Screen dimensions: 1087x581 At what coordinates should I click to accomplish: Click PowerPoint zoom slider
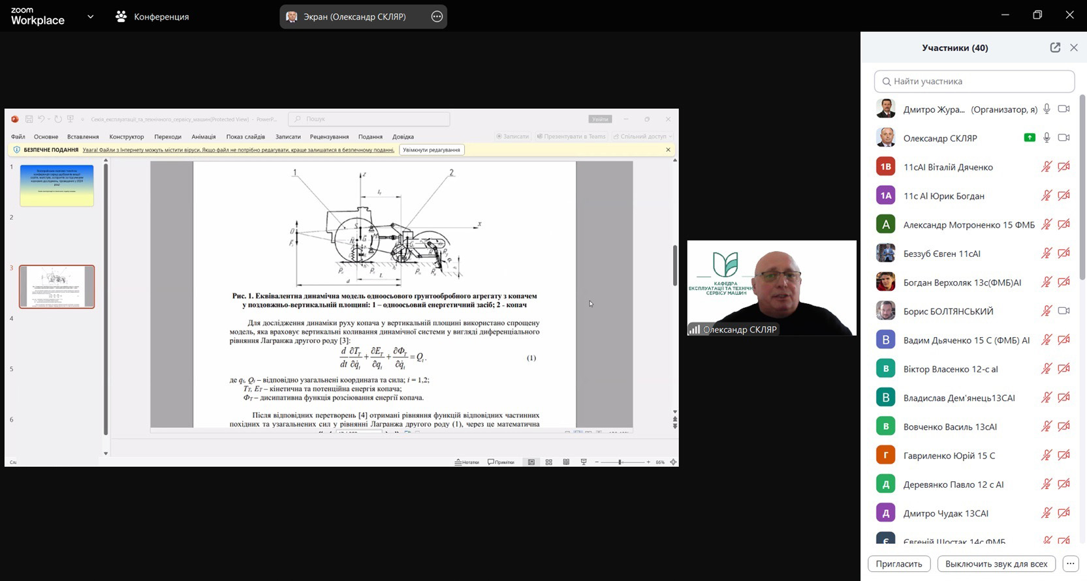620,462
